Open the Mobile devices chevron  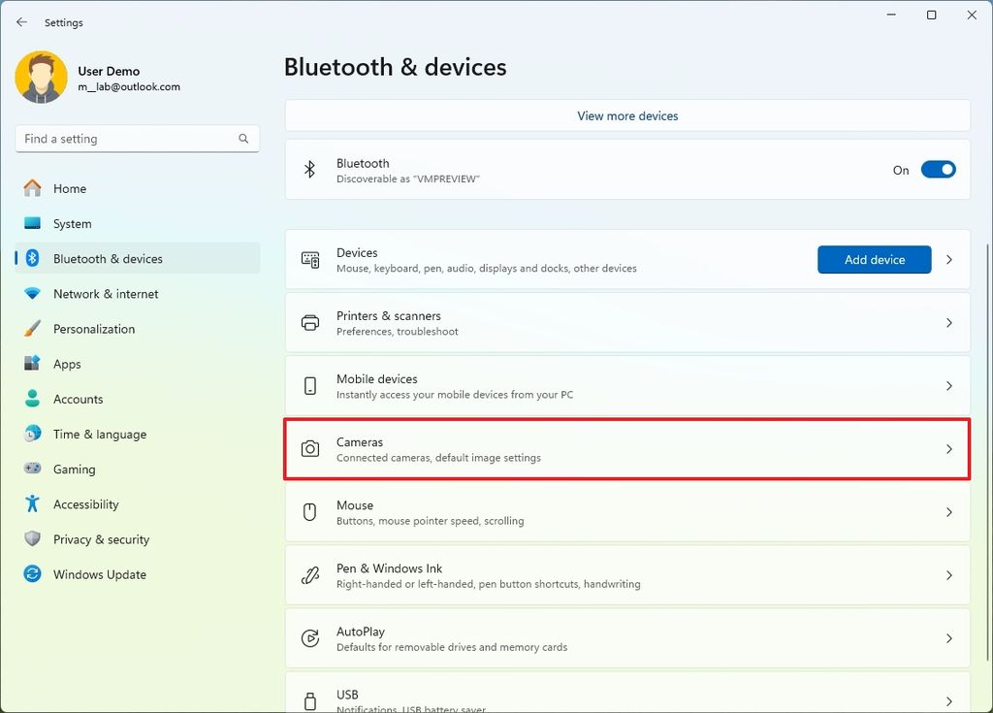click(x=948, y=385)
